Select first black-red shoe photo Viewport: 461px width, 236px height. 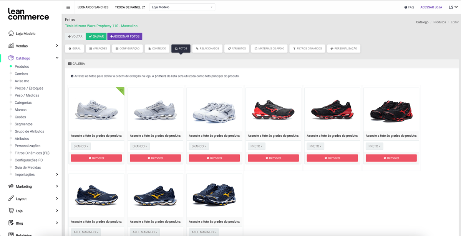click(x=273, y=110)
